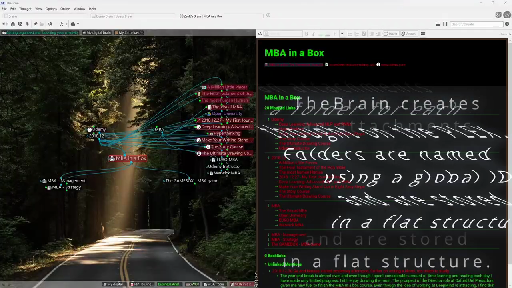This screenshot has width=512, height=288.
Task: Select the Hyperthinking thought
Action: (x=225, y=133)
